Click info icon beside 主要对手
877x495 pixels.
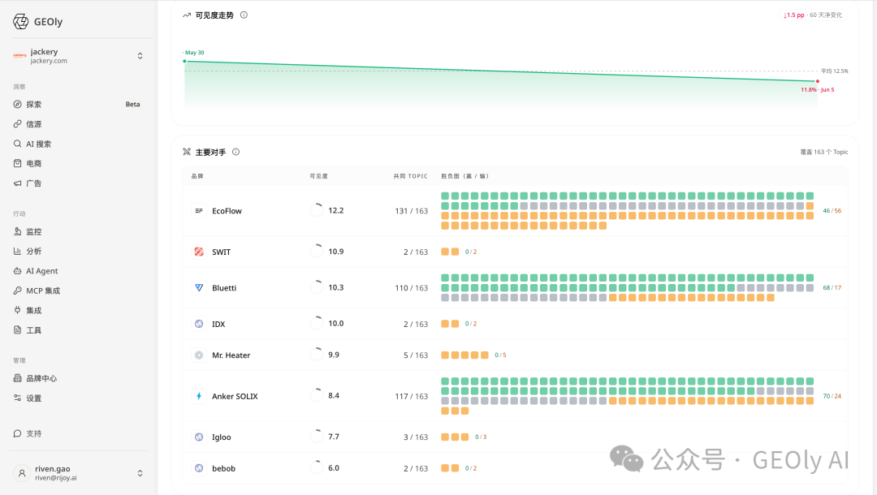pyautogui.click(x=236, y=152)
